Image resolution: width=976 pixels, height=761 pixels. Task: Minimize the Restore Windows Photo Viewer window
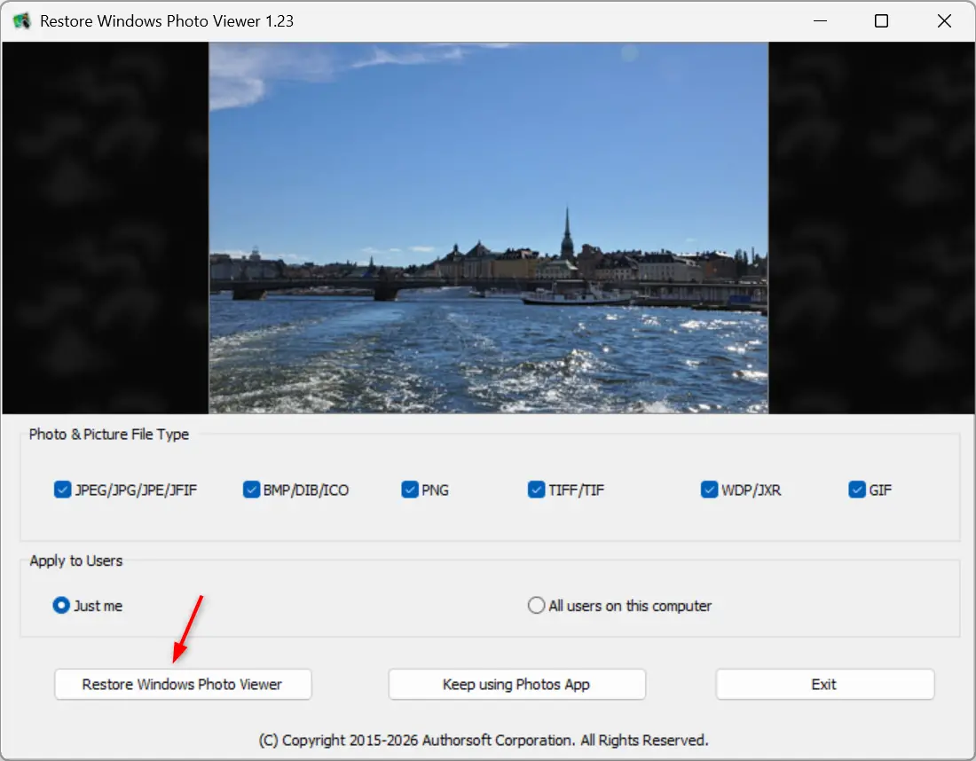pos(821,21)
